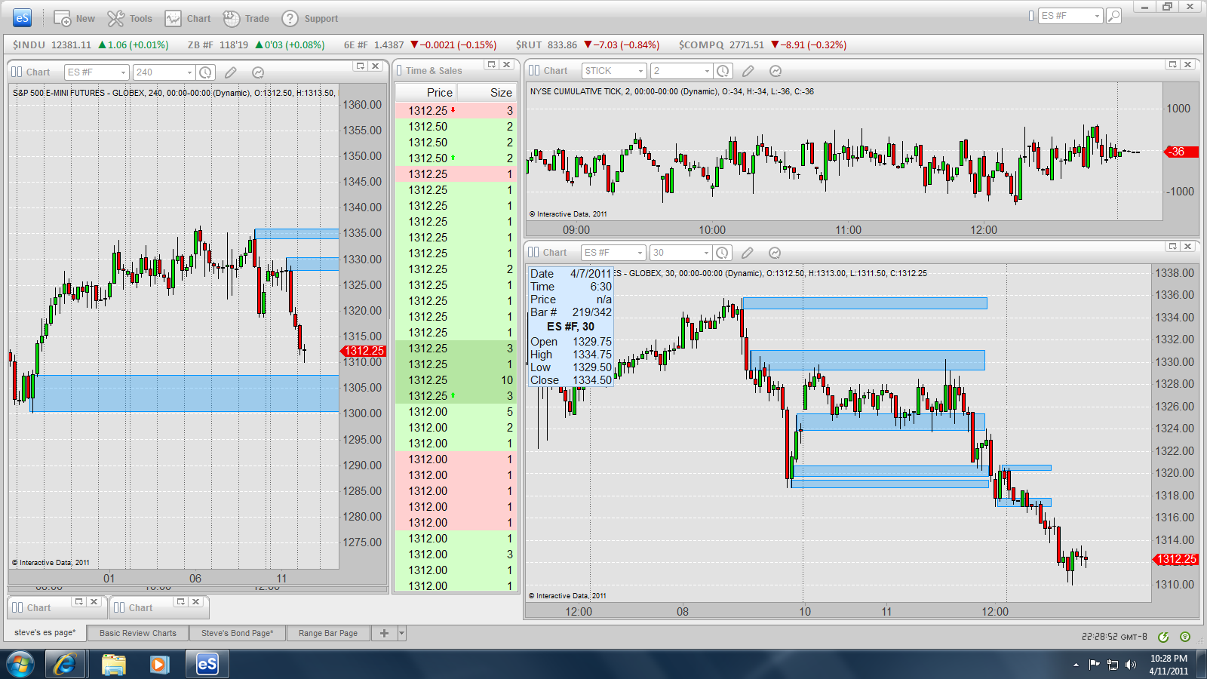Click the link icon on the 240 chart
Viewport: 1207px width, 679px height.
(17, 72)
